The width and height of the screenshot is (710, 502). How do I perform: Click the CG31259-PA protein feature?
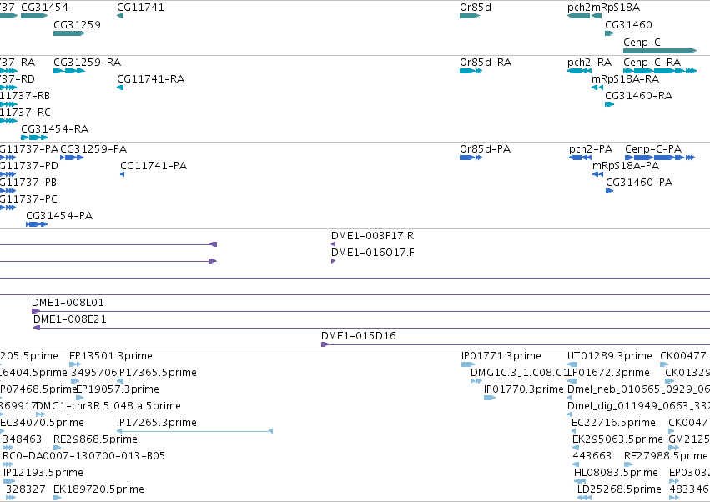tap(72, 158)
